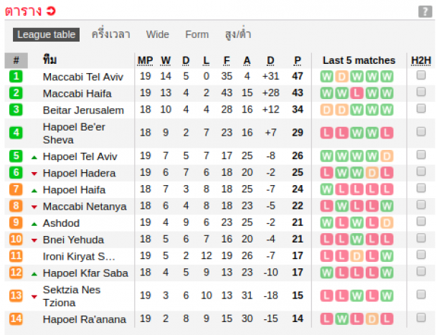Switch to the Form tab
Image resolution: width=436 pixels, height=335 pixels.
[x=197, y=34]
